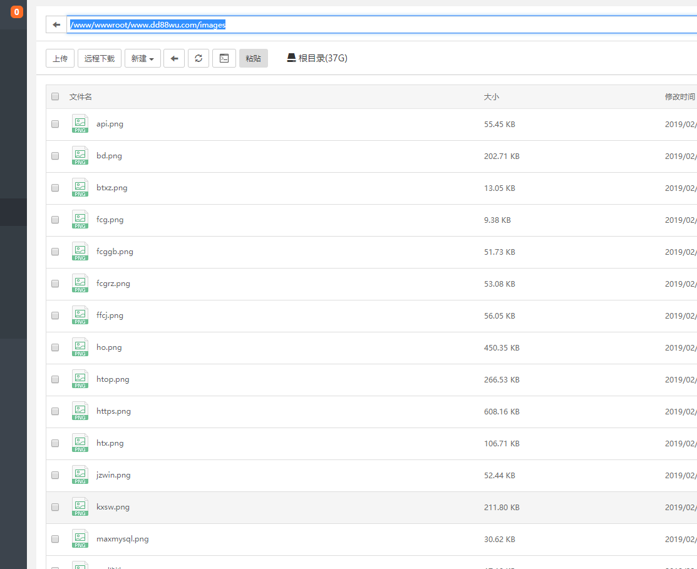Check the box for bd.png

point(55,156)
